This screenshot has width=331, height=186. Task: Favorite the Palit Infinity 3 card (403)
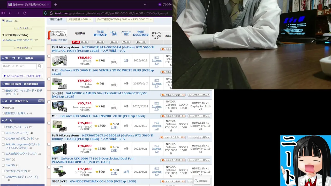(172, 137)
